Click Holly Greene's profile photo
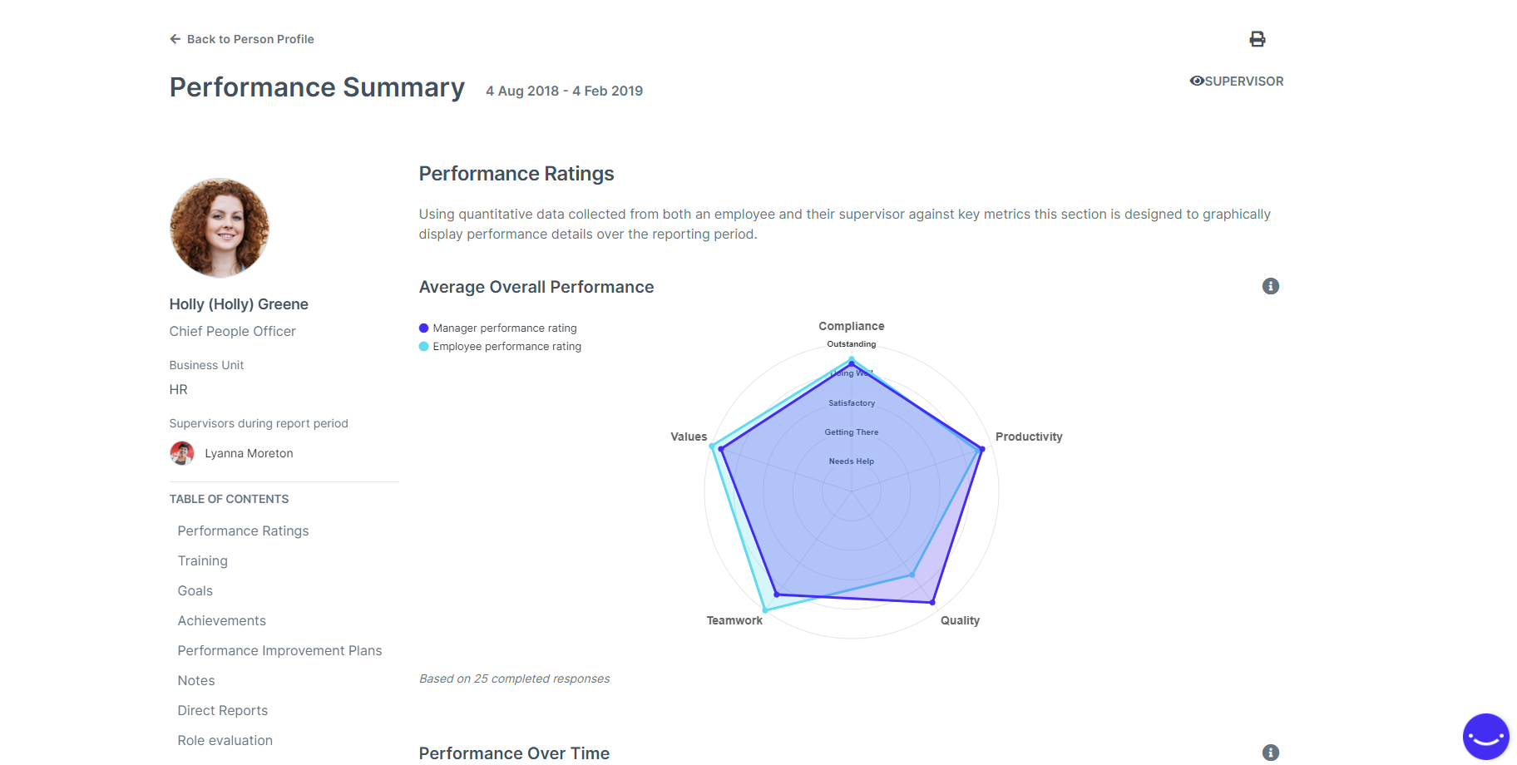Screen dimensions: 1517x765 click(x=220, y=228)
